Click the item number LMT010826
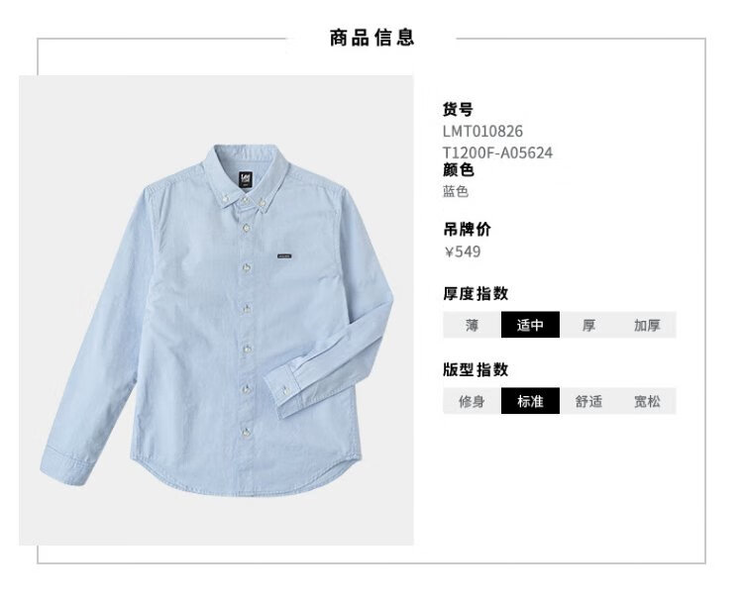Viewport: 743px width, 602px height. point(482,132)
